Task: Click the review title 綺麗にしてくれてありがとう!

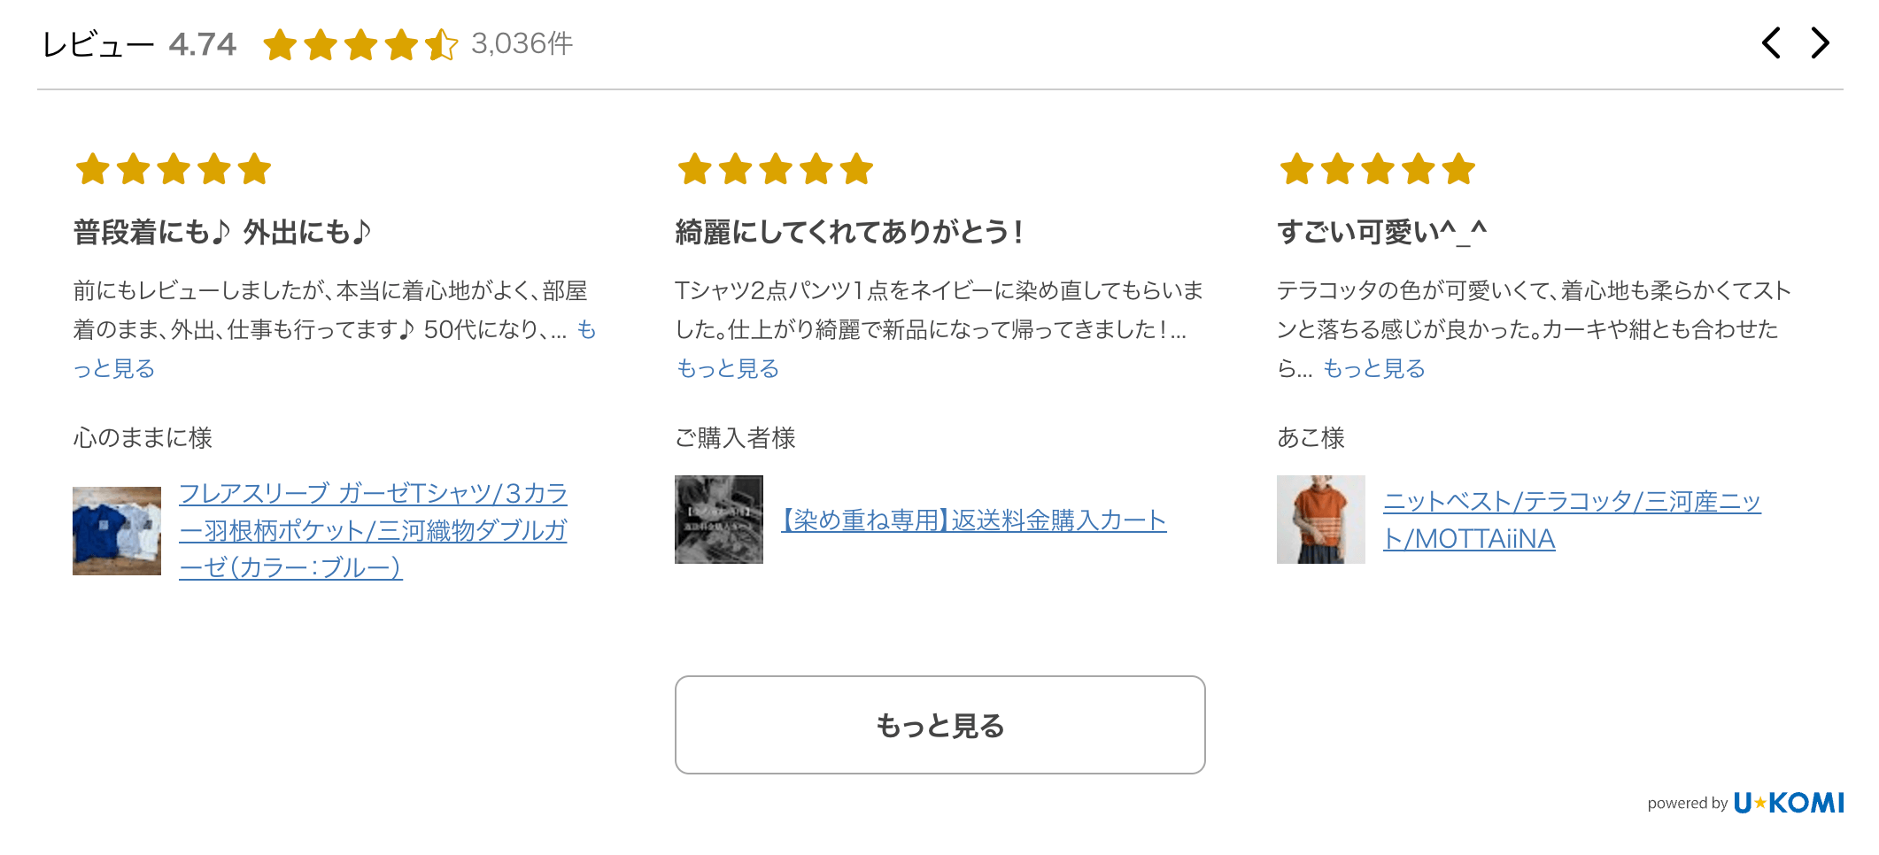Action: [849, 232]
